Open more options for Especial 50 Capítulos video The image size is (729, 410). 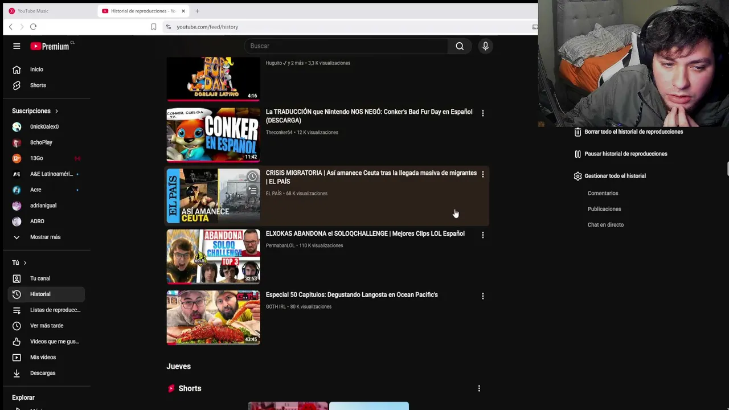pos(483,296)
